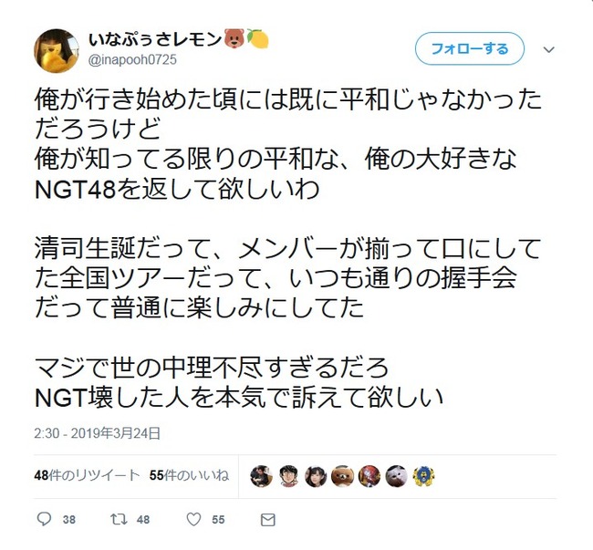Click the reply count 38
The image size is (593, 550).
(x=68, y=520)
